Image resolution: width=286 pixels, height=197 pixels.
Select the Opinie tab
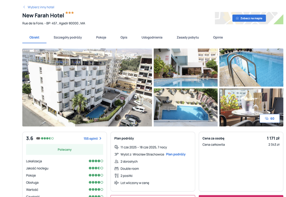point(218,37)
